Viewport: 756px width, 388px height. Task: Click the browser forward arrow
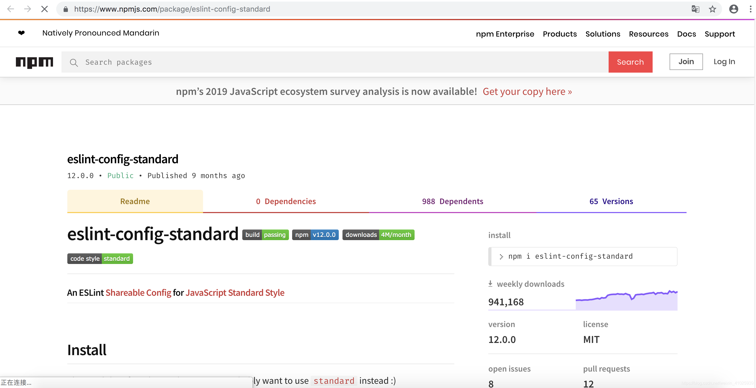point(28,9)
